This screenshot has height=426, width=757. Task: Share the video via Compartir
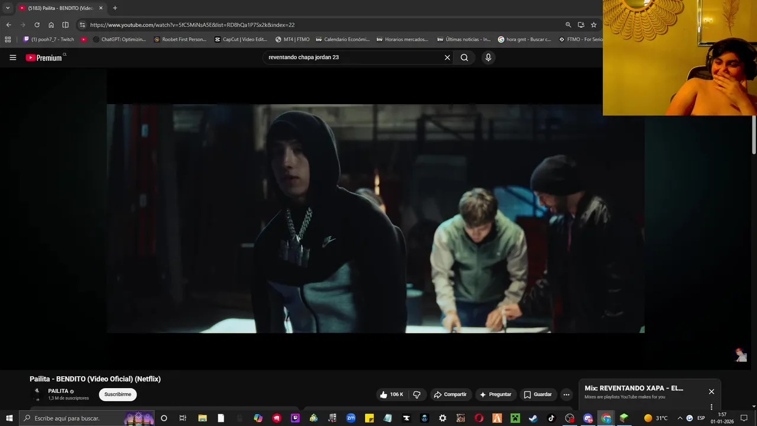tap(450, 395)
